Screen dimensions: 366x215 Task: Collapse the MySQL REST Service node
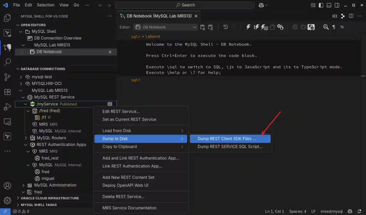coord(23,97)
